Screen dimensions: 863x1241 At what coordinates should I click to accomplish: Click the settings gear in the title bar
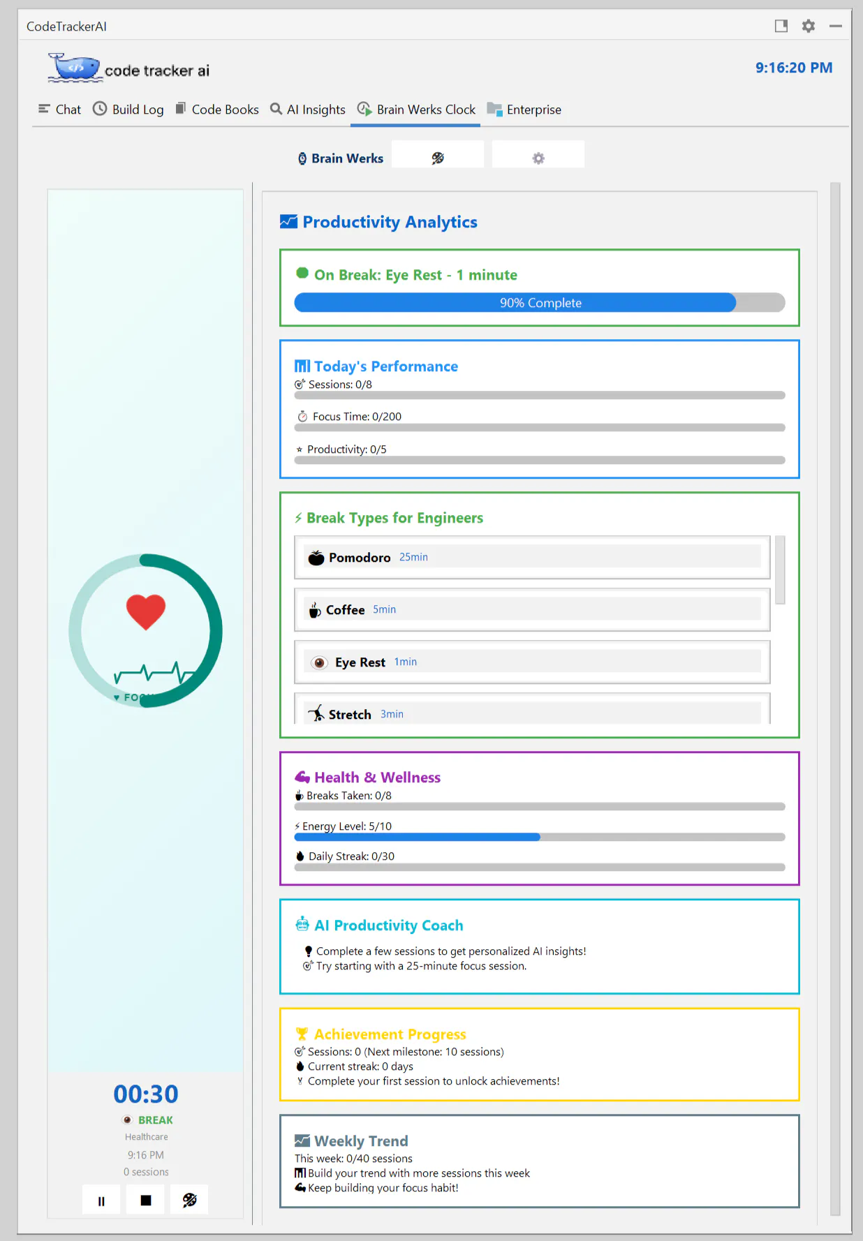[x=808, y=26]
